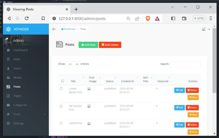The width and height of the screenshot is (219, 138).
Task: Open the Brave wallet icon
Action: 184,19
